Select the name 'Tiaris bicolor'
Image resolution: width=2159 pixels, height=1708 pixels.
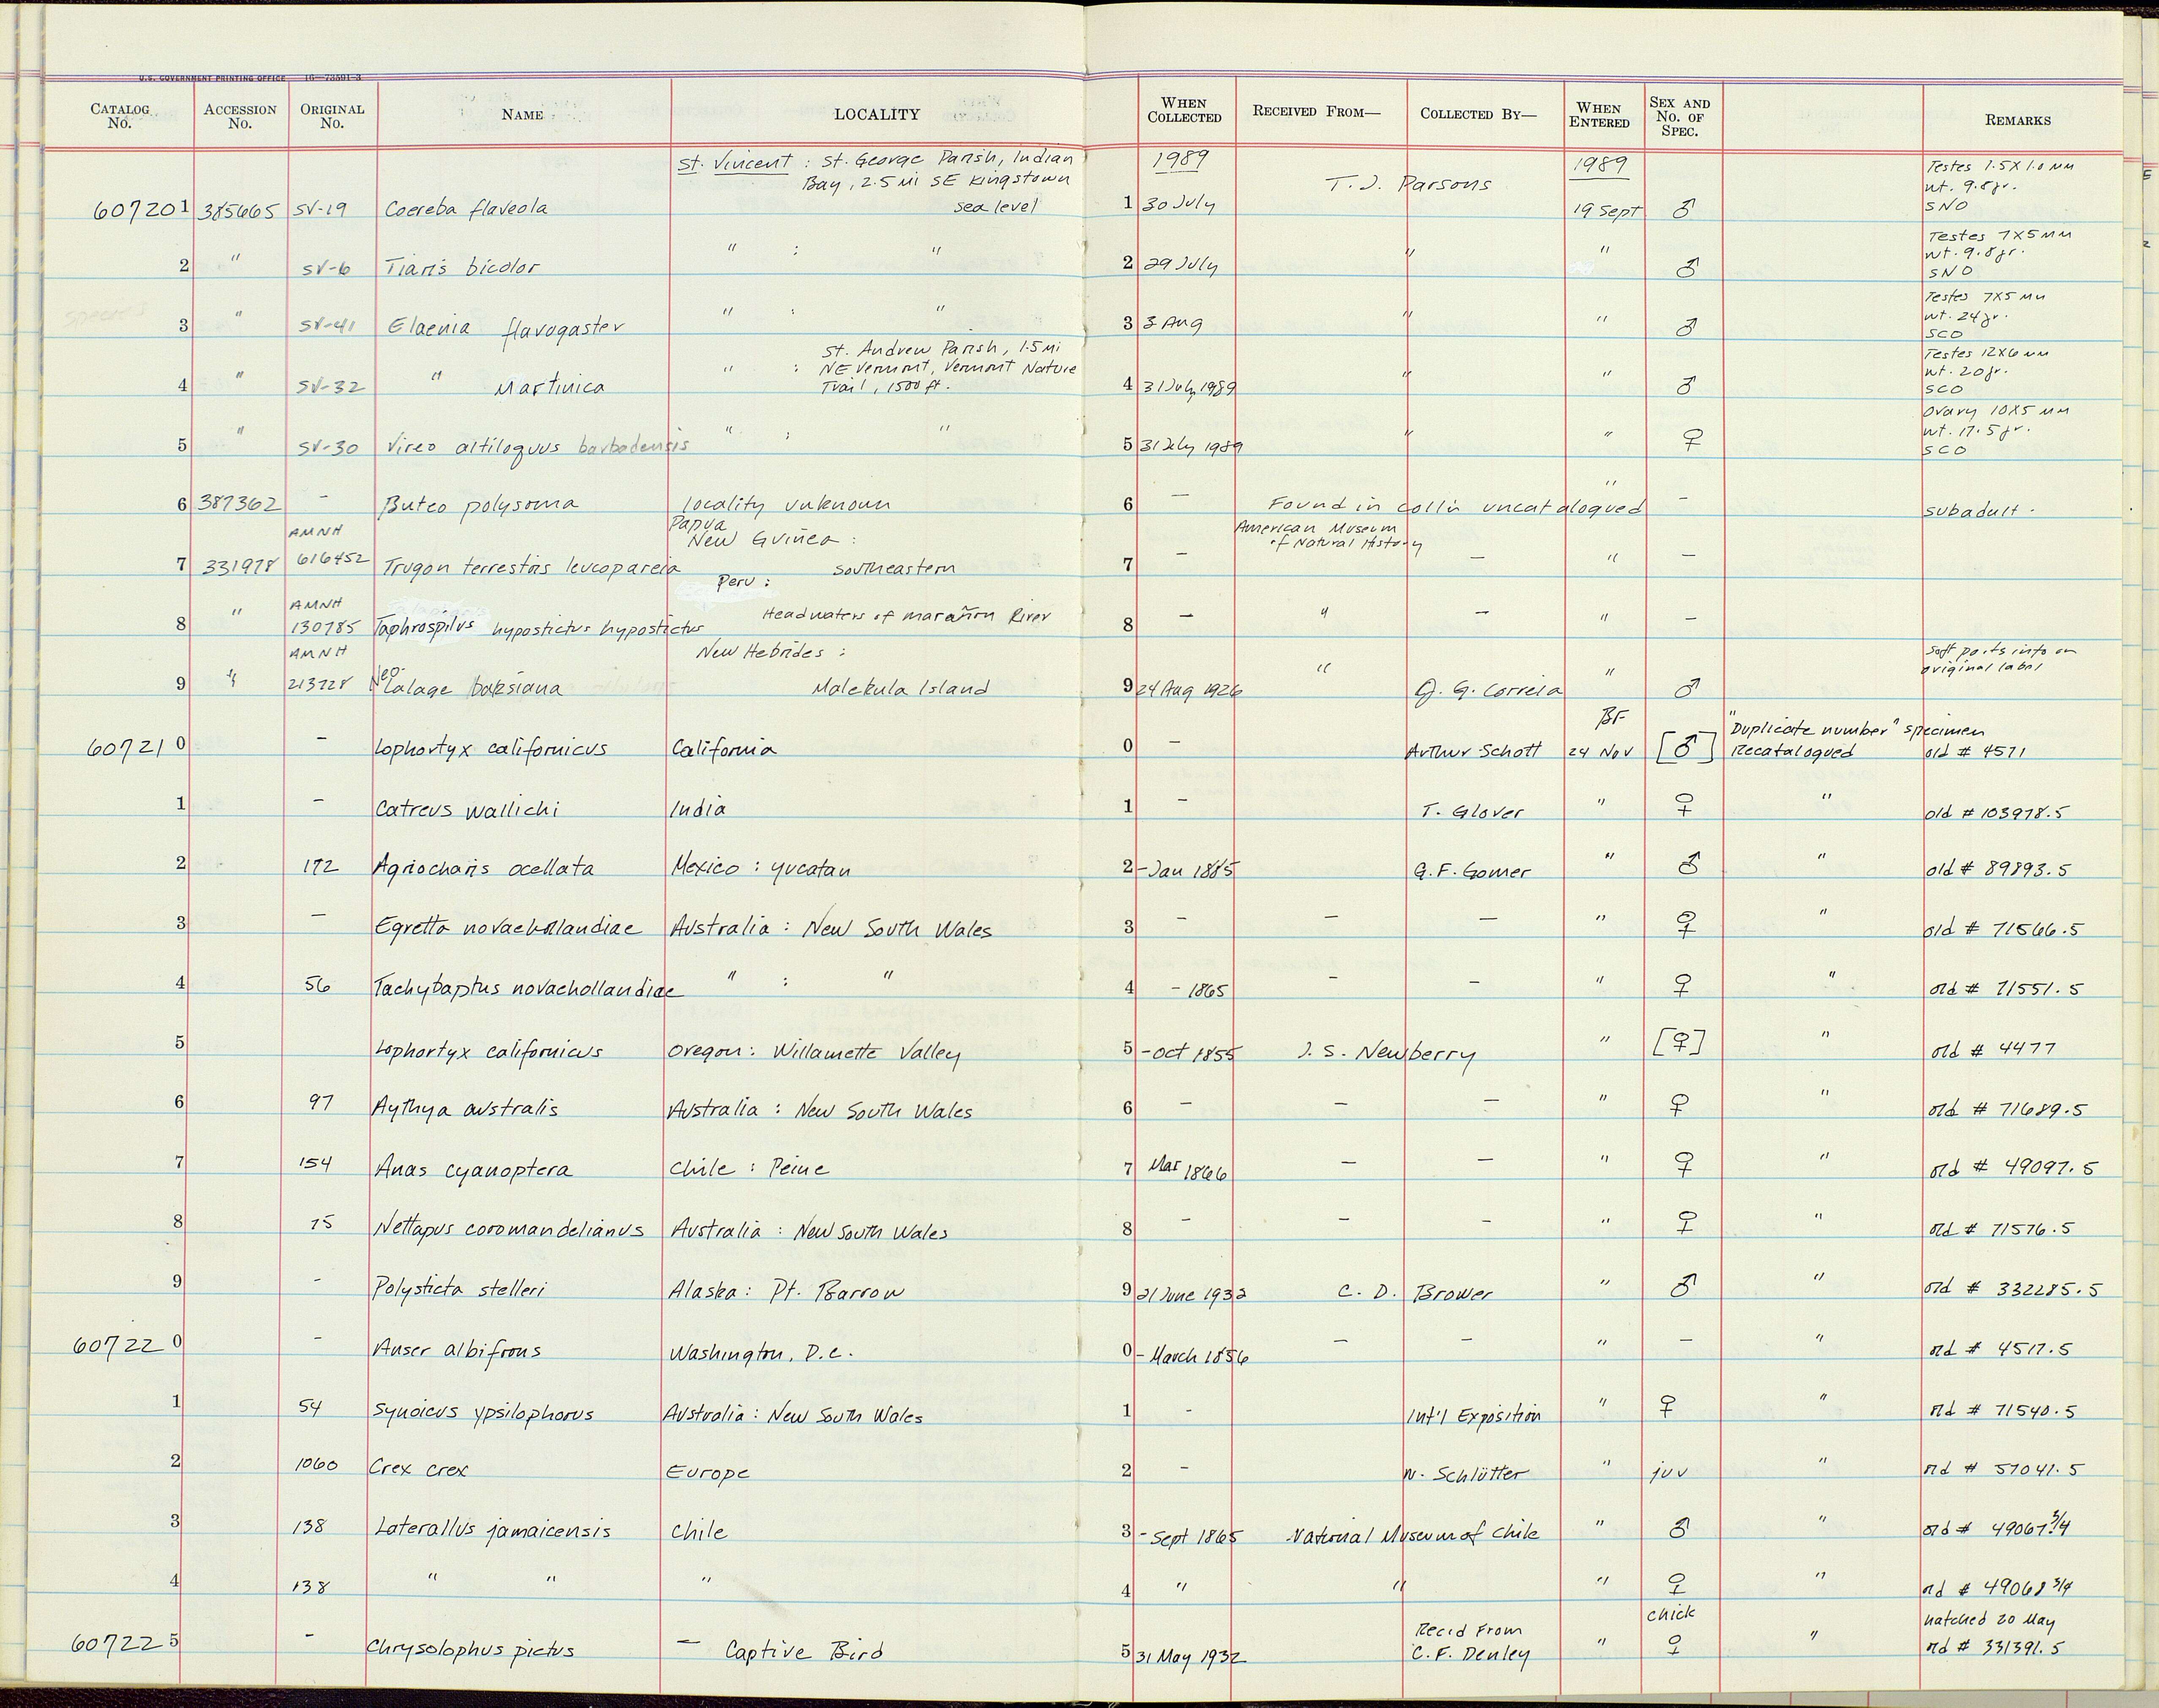pyautogui.click(x=462, y=267)
